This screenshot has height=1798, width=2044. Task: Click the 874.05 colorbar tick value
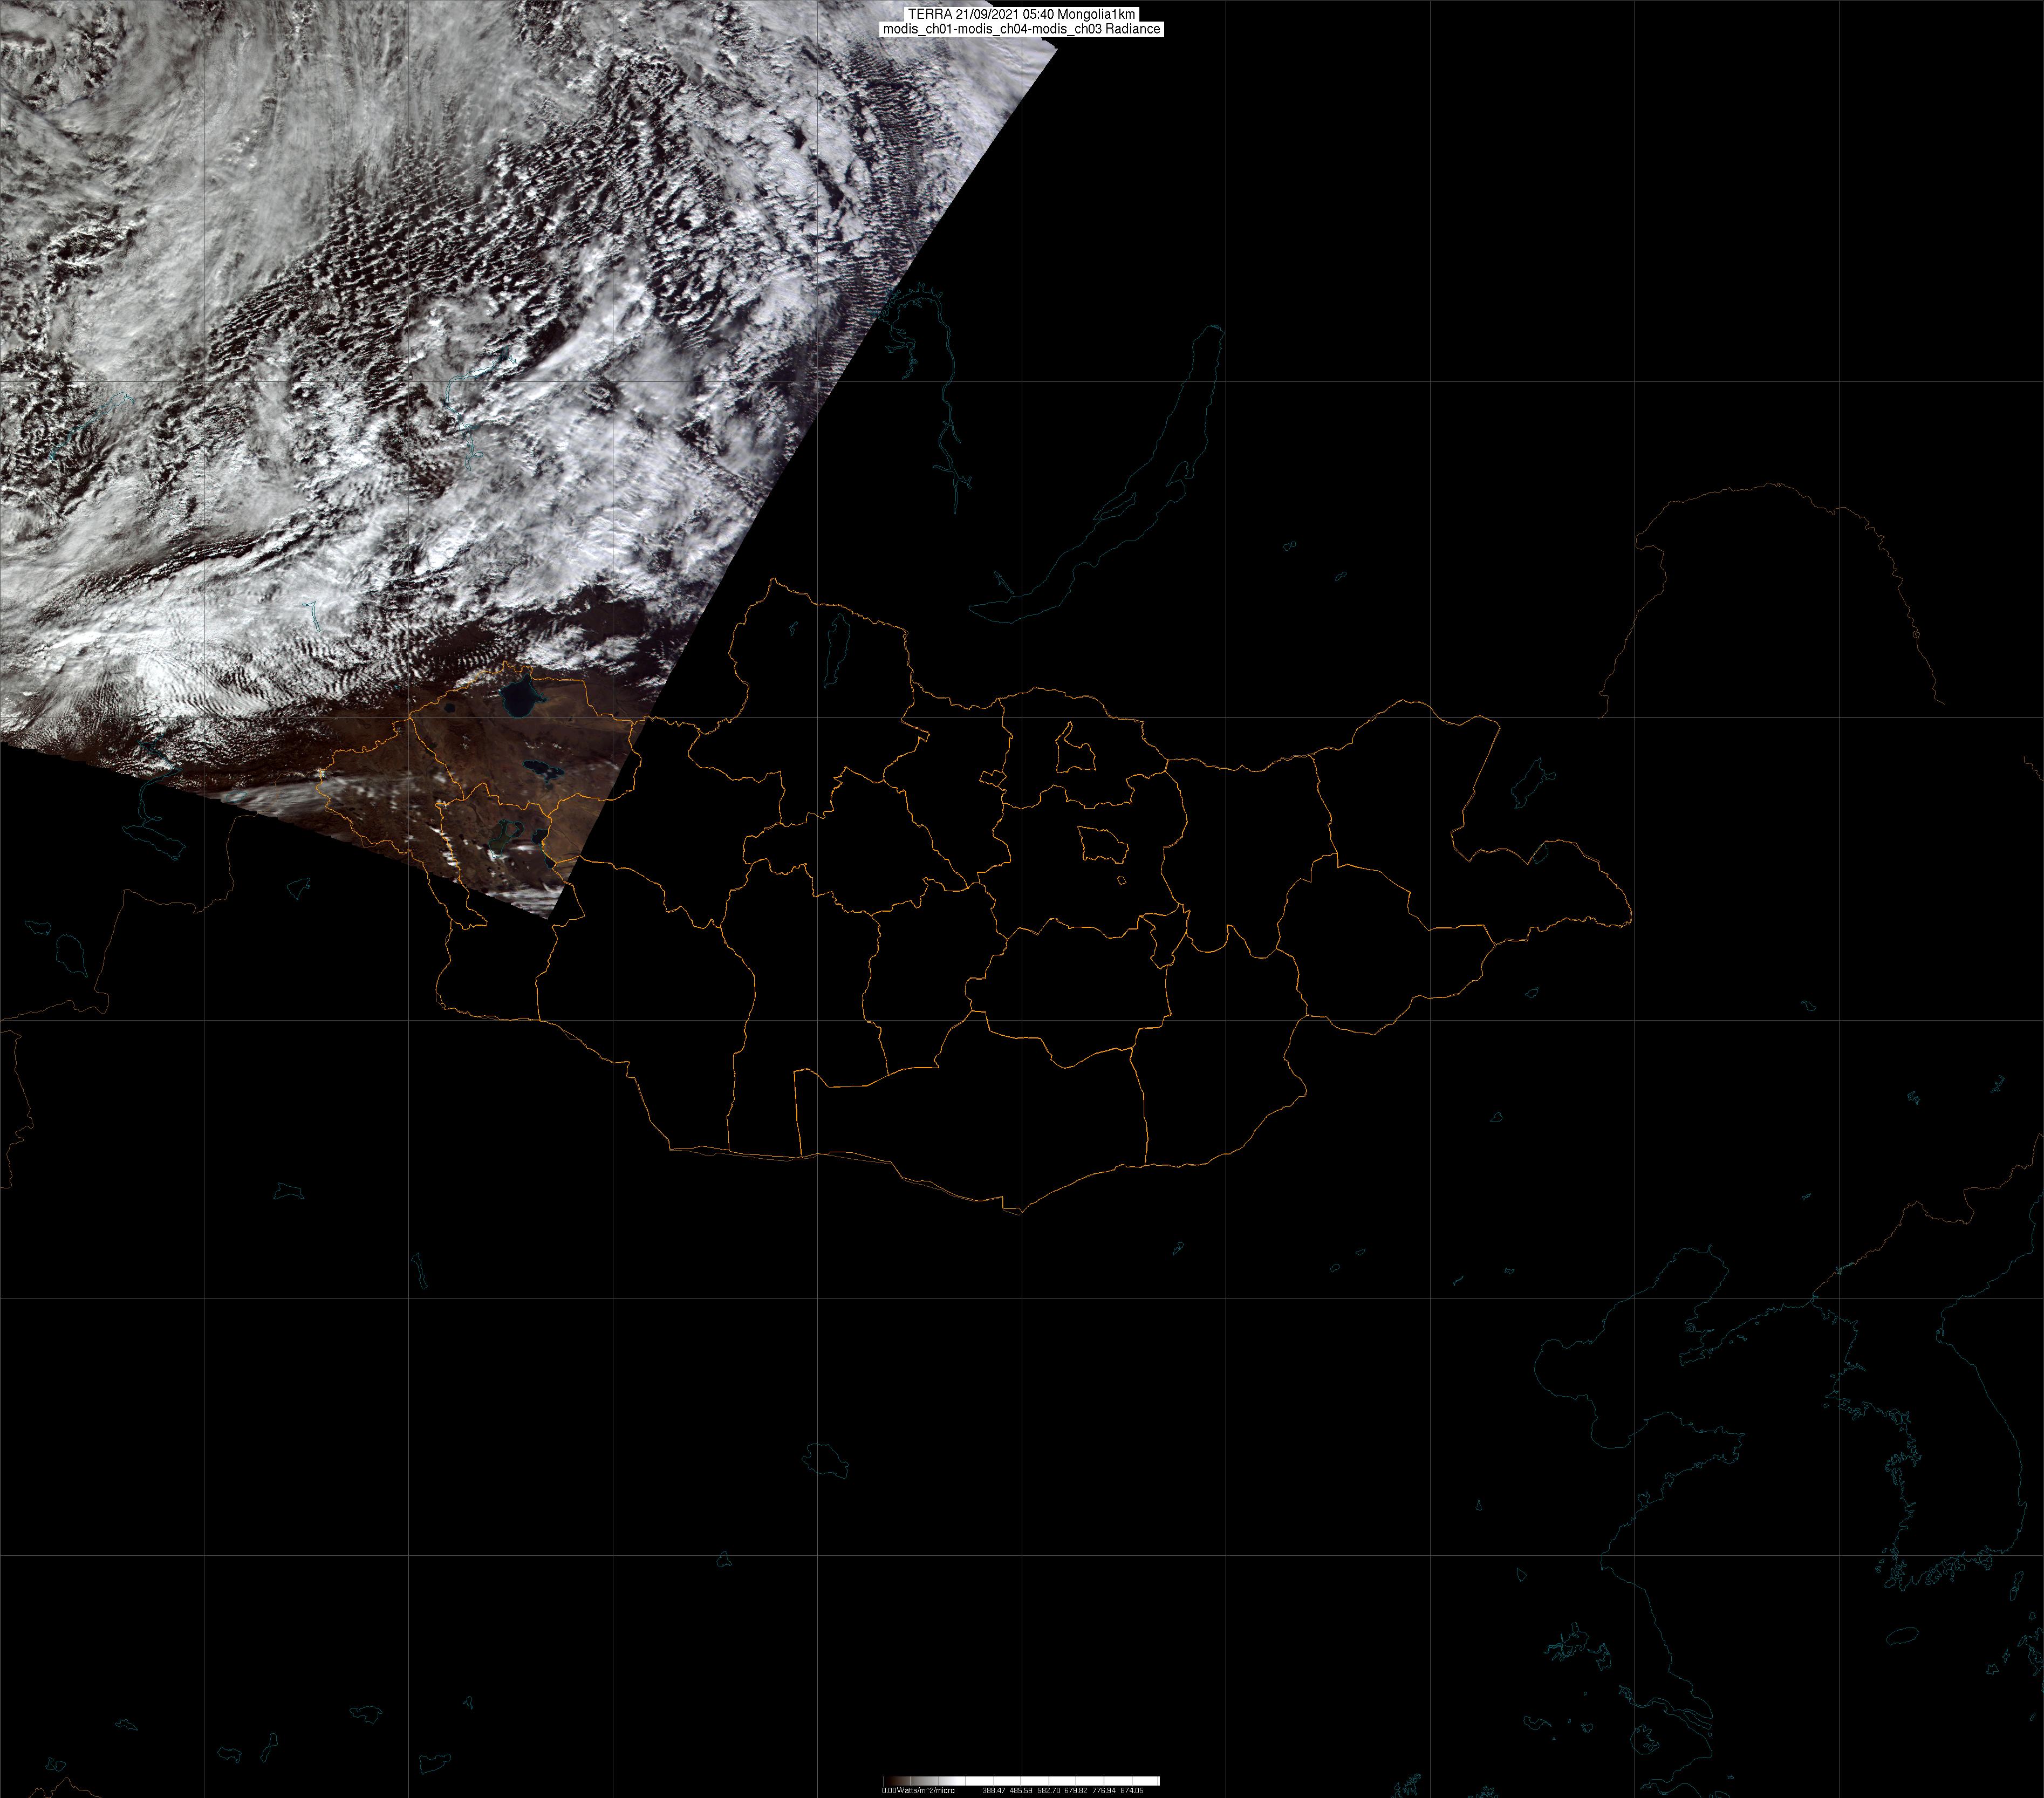[1132, 1790]
